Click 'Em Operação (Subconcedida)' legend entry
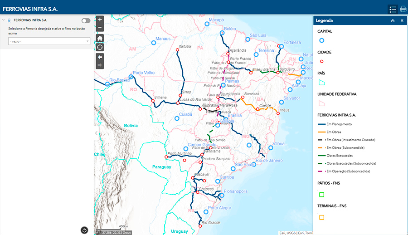Image resolution: width=408 pixels, height=235 pixels. pyautogui.click(x=348, y=171)
